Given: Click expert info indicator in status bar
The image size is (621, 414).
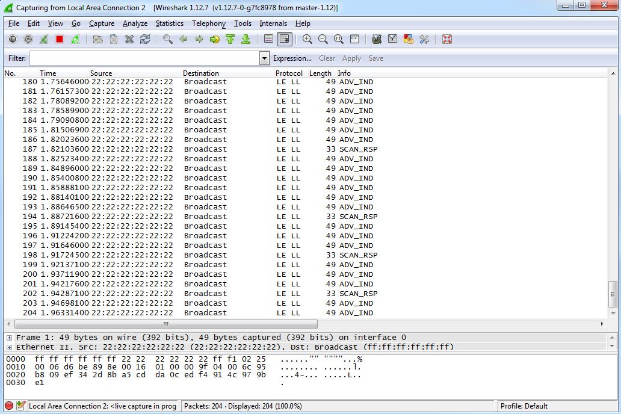Looking at the screenshot, I should click(9, 406).
